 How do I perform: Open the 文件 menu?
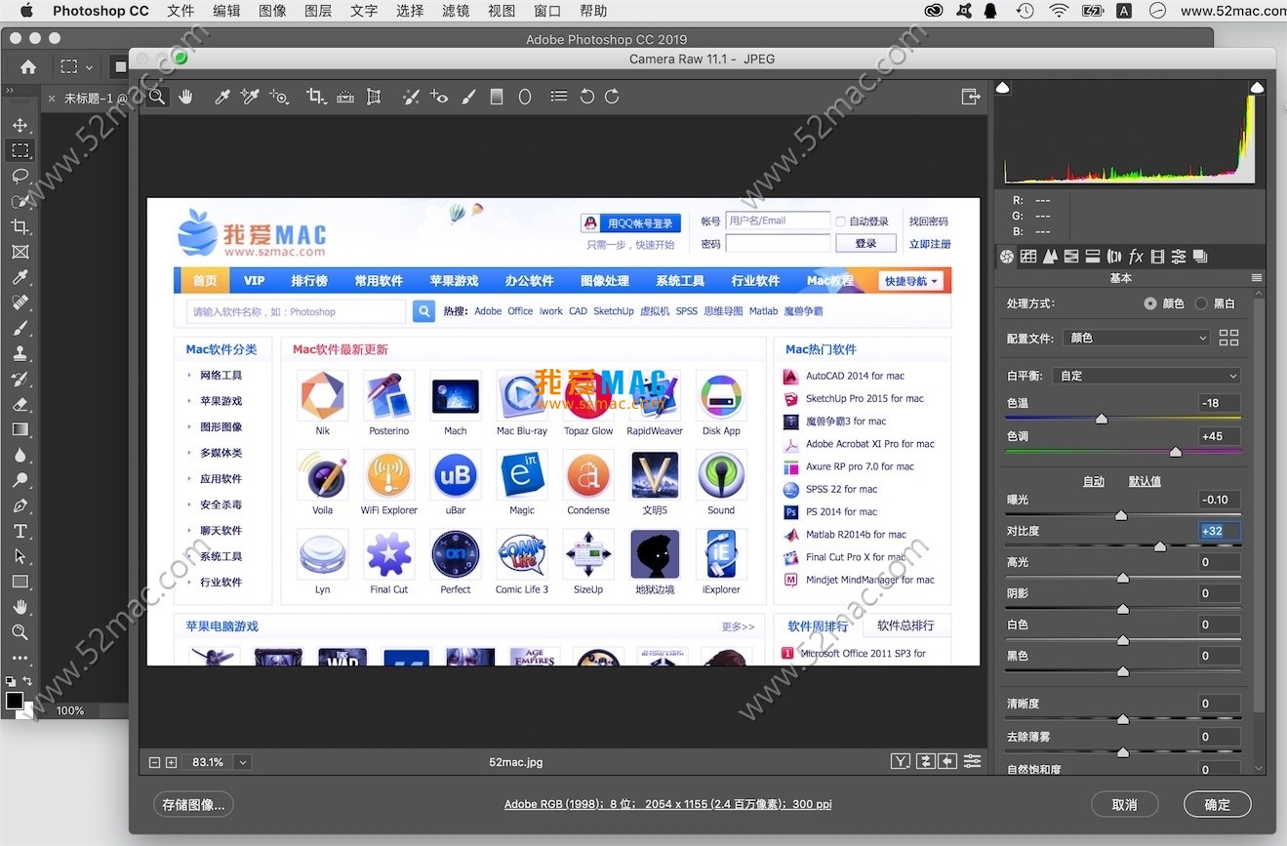pos(181,11)
